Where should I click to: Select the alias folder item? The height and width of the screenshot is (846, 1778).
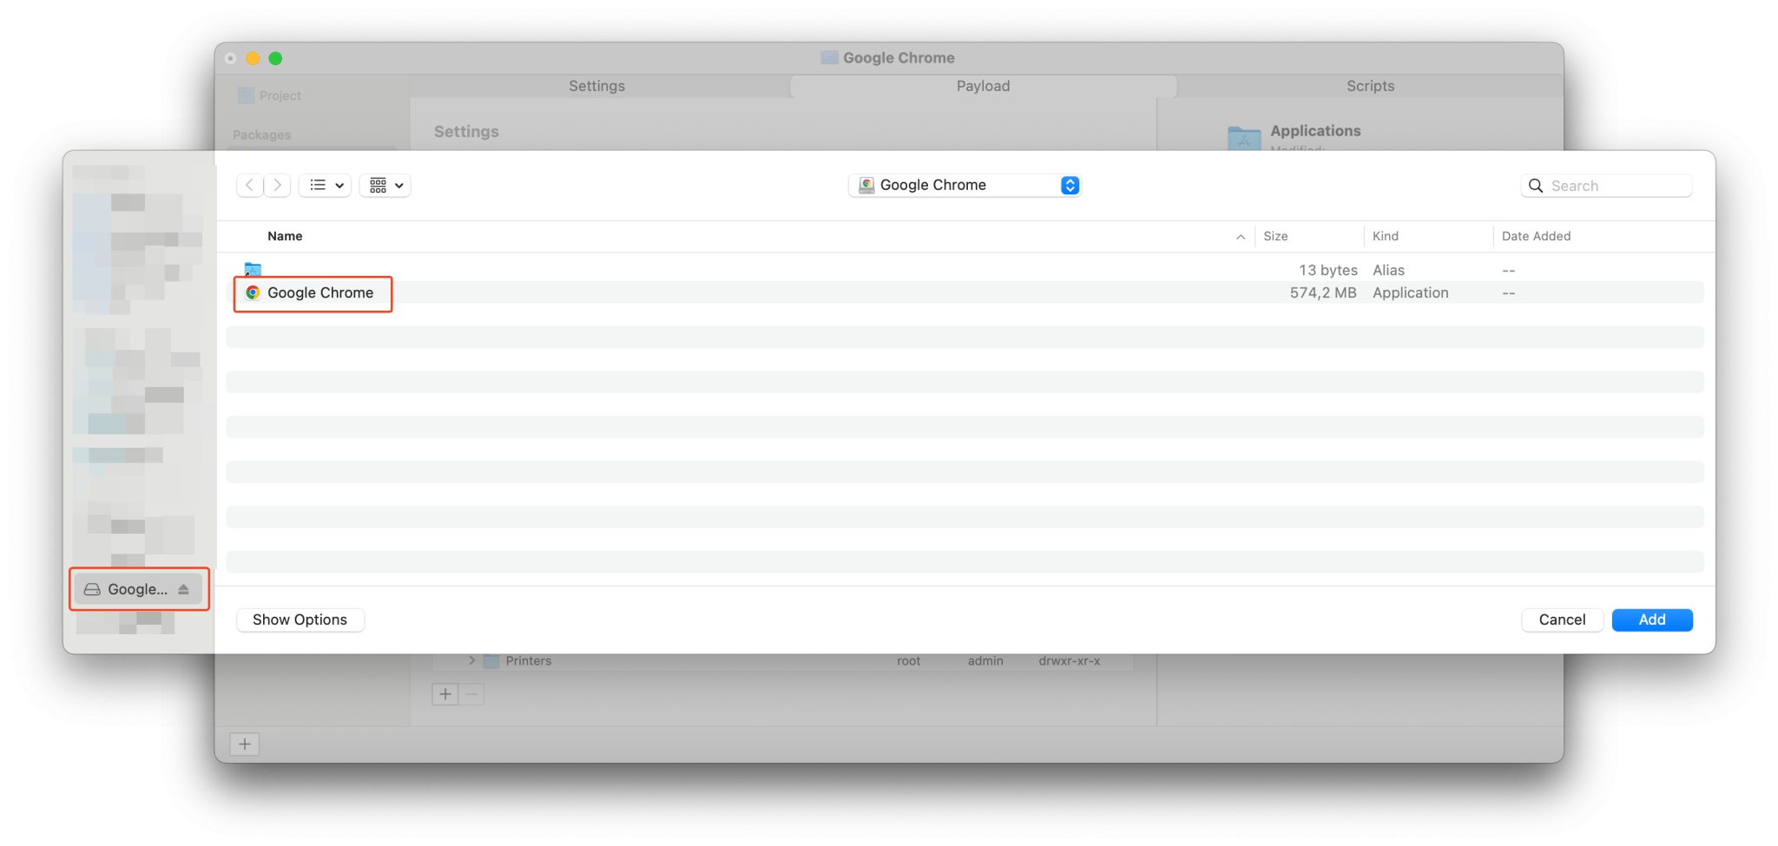coord(254,270)
